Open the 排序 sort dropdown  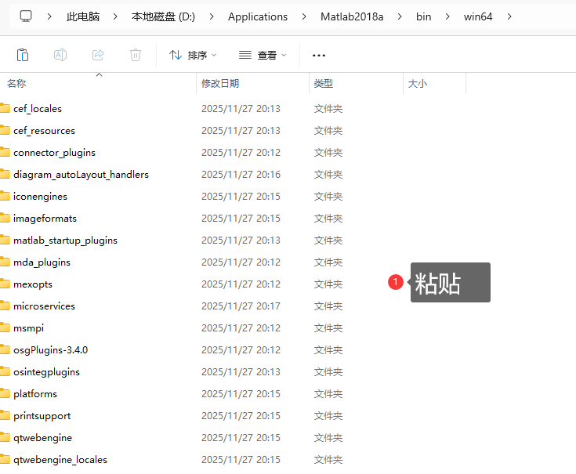tap(193, 55)
